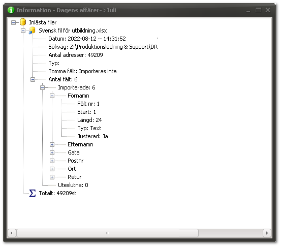281x247 pixels.
Task: Click the file icon for Svensk fil för utbildning.xlsx
Action: click(32, 30)
